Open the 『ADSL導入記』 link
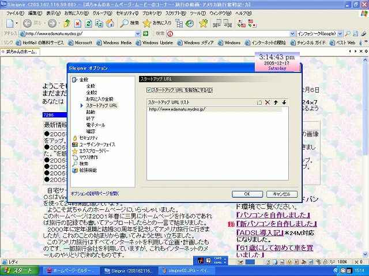Viewport: 369px width, 276px height. [260, 232]
